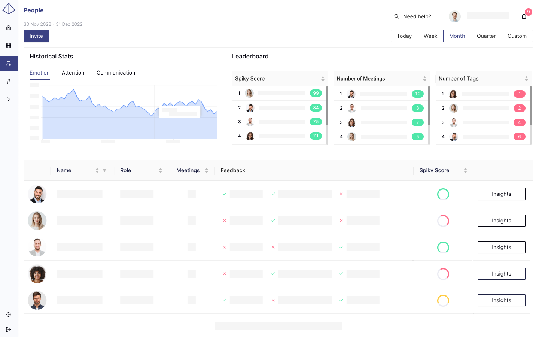Click the app logo at top left
Screen dimensions: 539x337
9,9
